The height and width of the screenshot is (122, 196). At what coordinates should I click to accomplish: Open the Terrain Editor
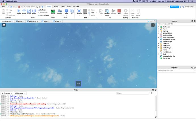point(53,12)
